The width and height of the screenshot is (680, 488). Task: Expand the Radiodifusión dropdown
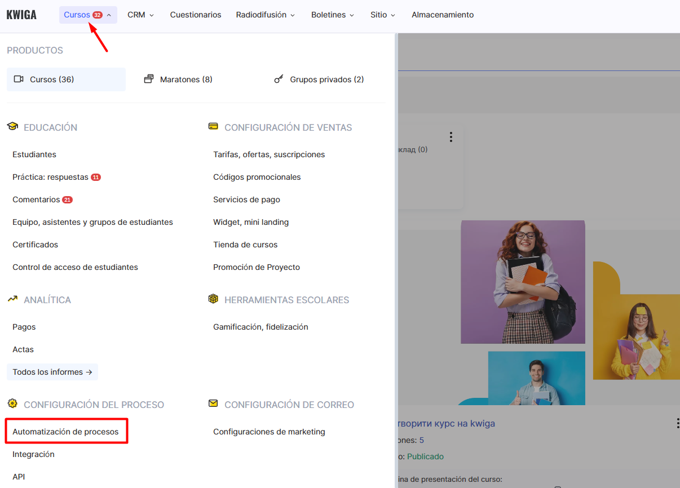click(265, 15)
